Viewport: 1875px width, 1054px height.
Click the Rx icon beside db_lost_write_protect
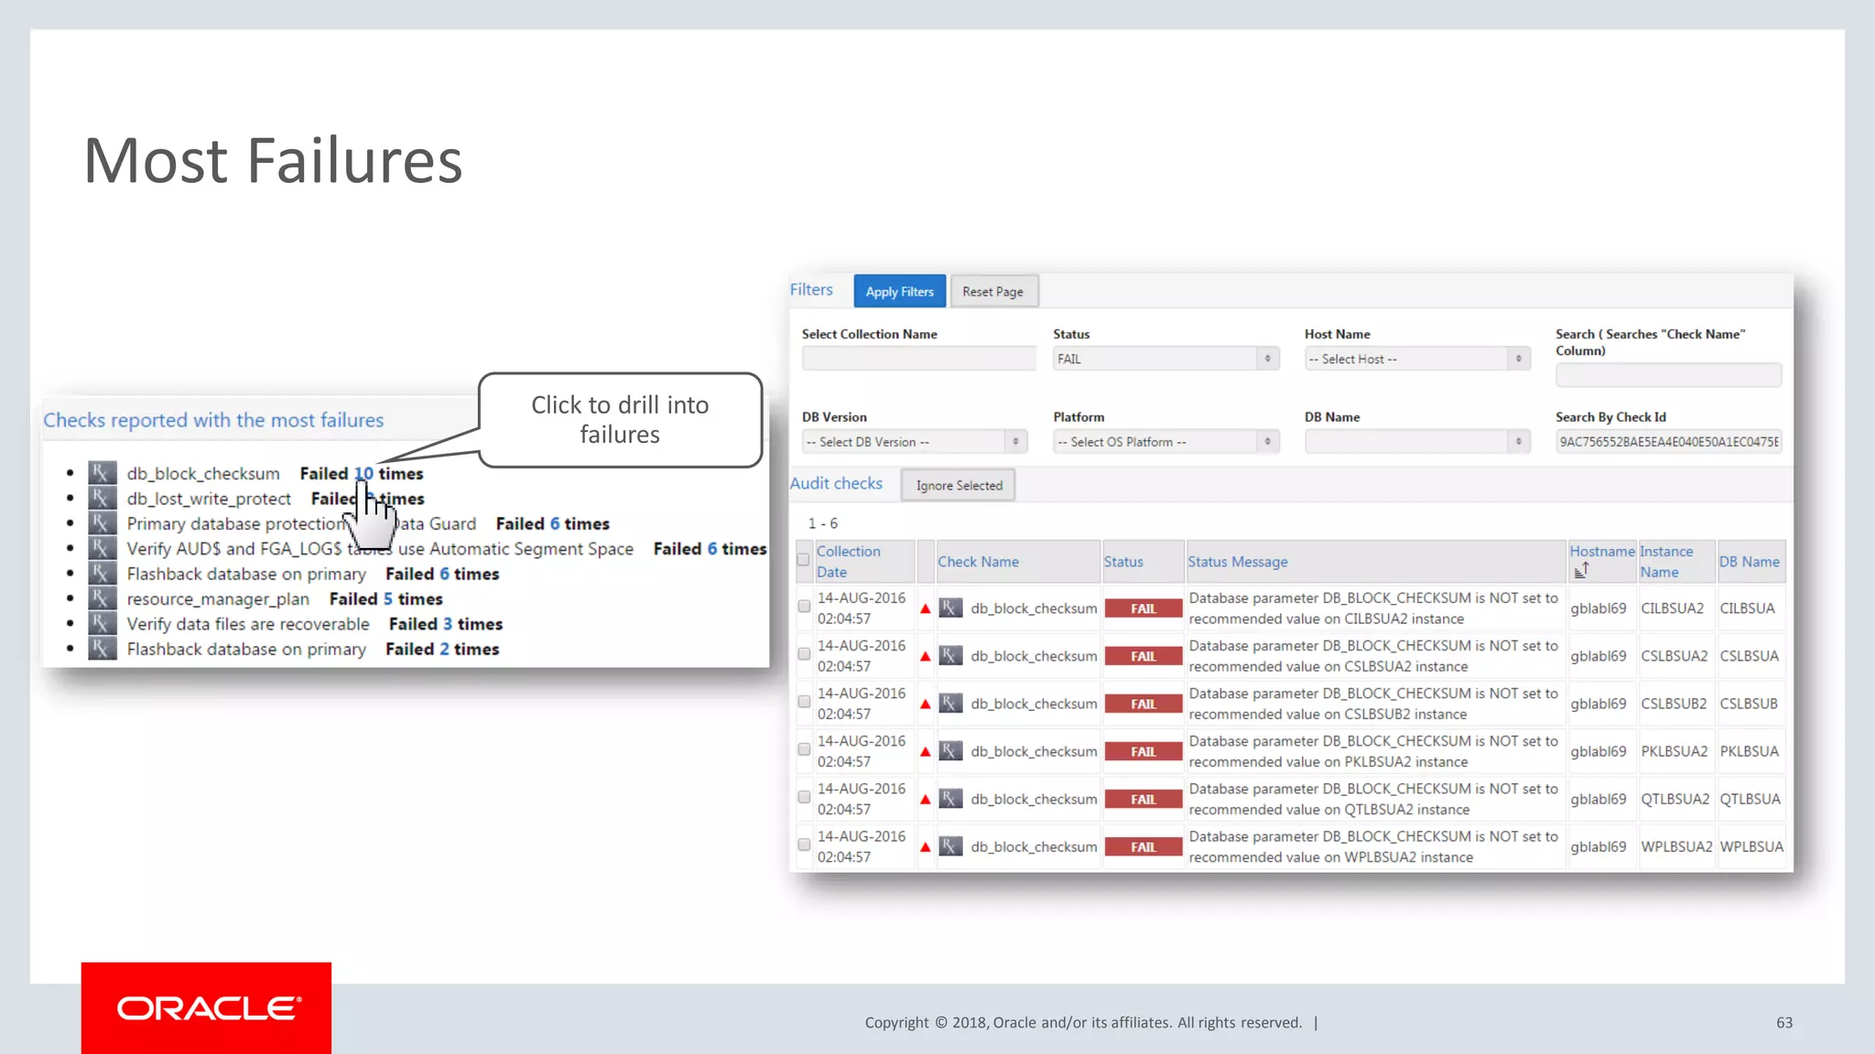coord(102,499)
